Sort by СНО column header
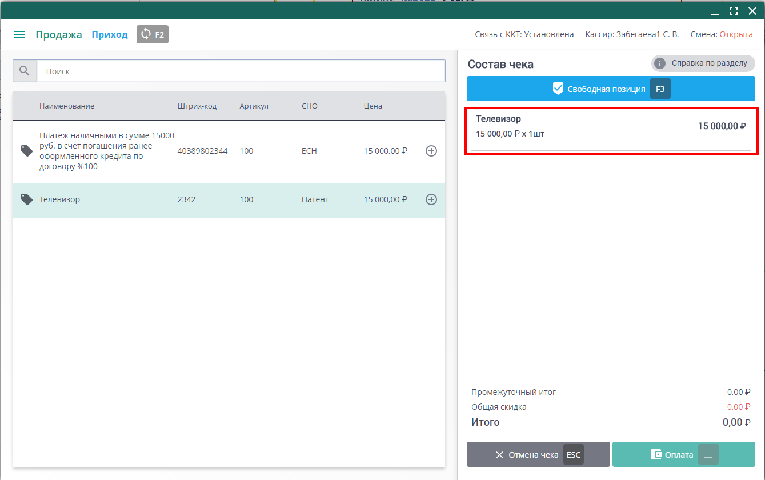This screenshot has height=480, width=765. click(310, 106)
